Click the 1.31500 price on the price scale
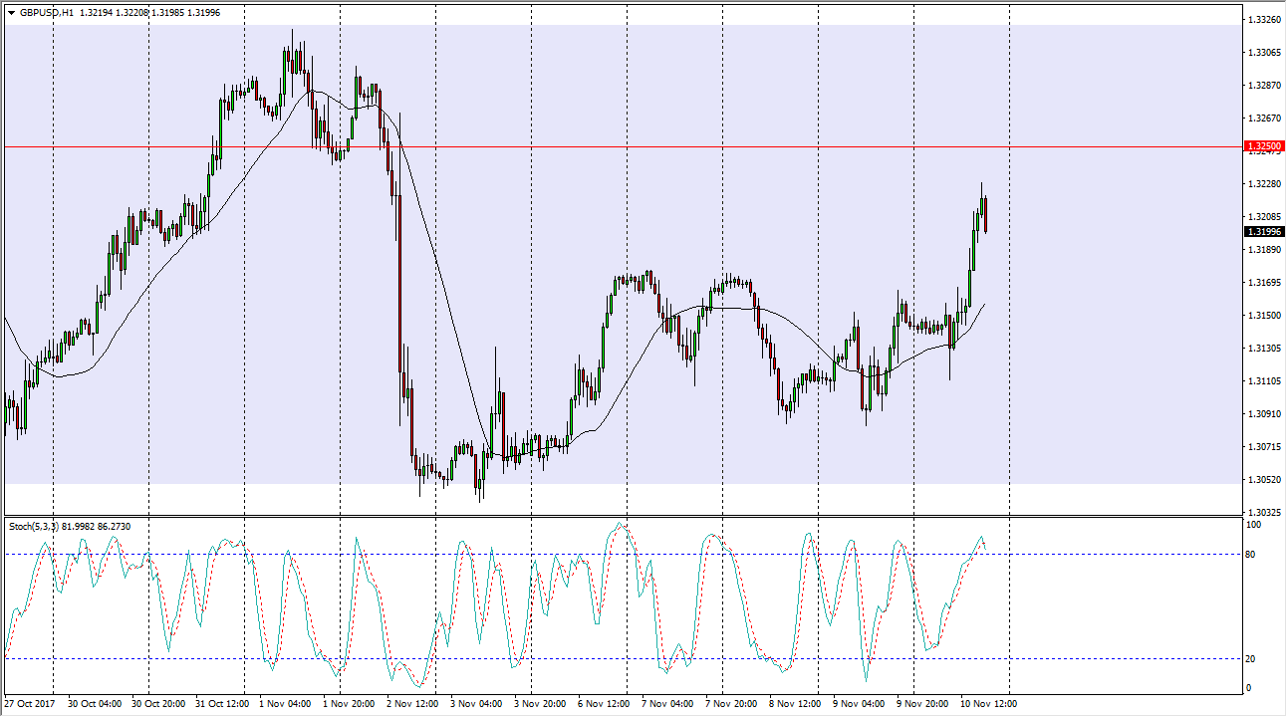1287x717 pixels. 1264,315
